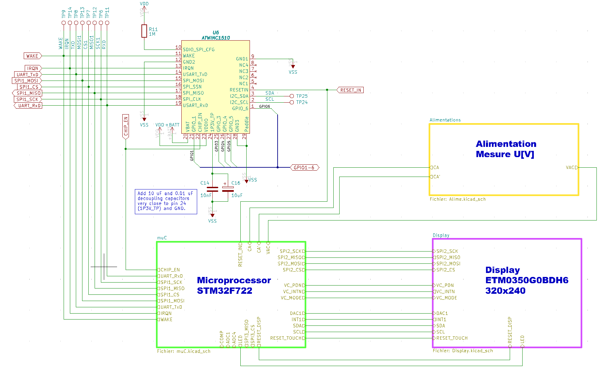Click the IRQN global label

(33, 68)
